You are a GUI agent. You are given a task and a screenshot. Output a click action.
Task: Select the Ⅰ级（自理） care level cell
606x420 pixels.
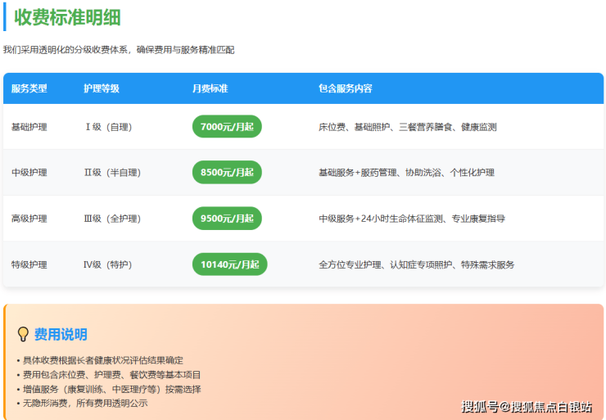(x=107, y=127)
